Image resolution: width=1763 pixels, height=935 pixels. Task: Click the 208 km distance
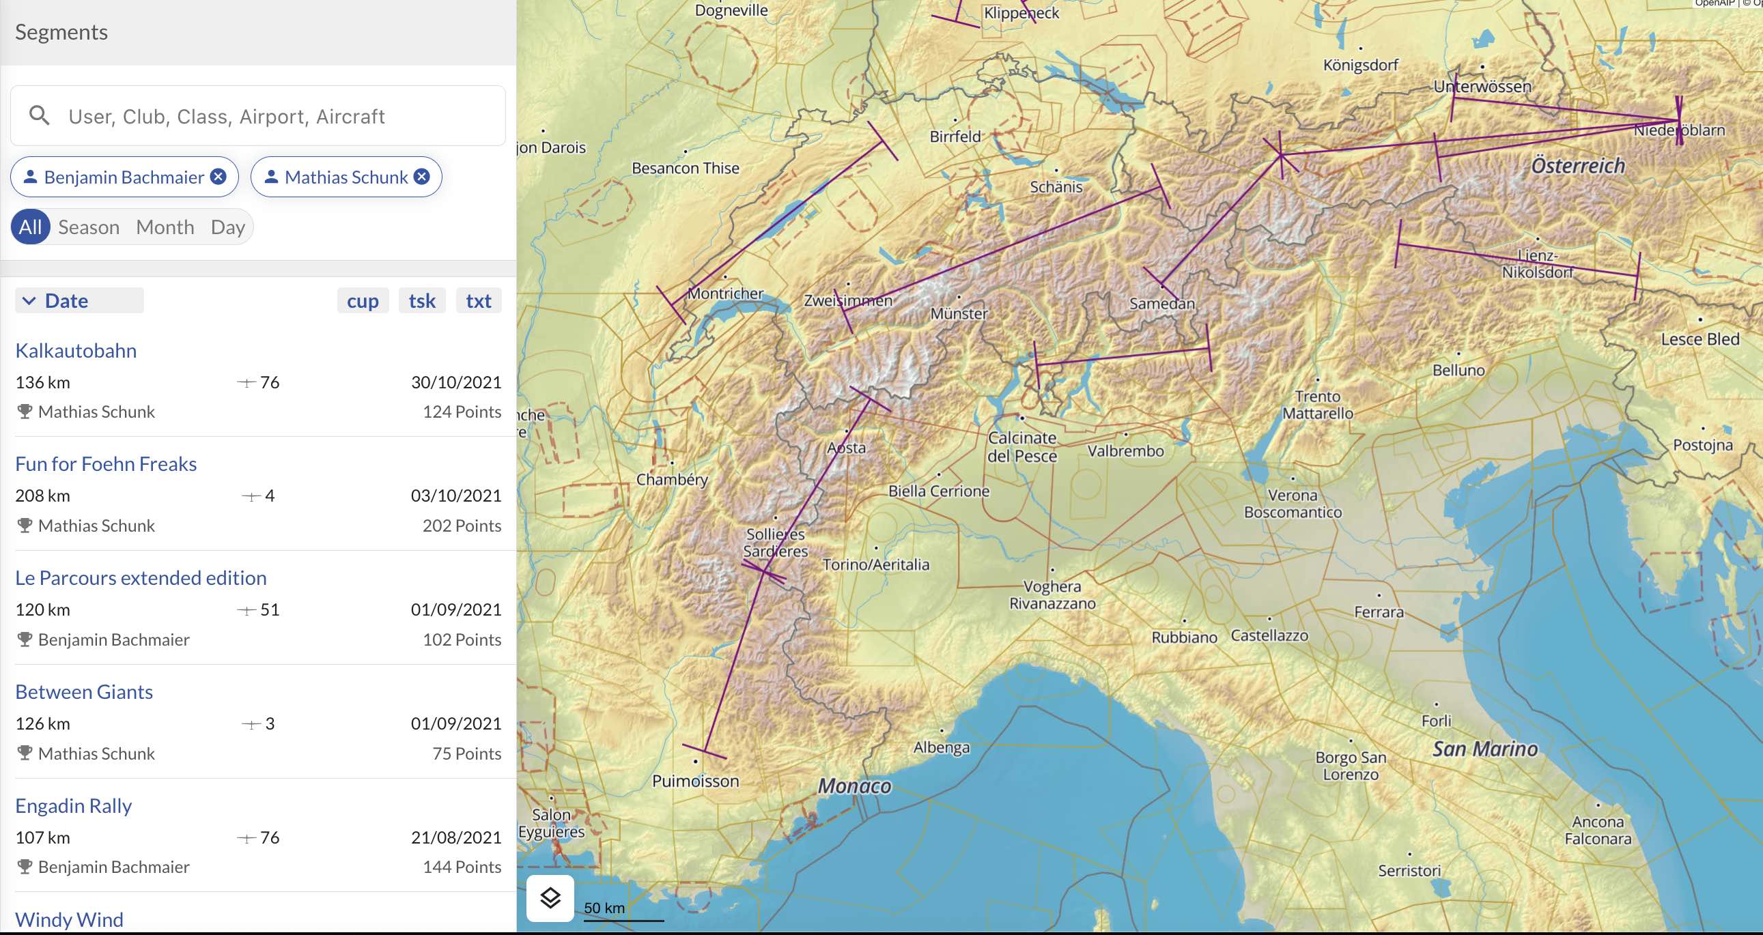[42, 496]
